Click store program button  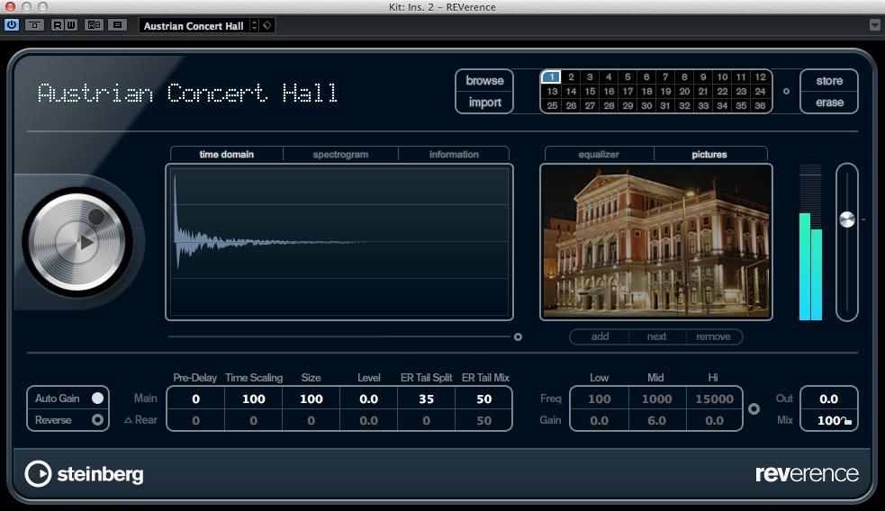point(829,81)
